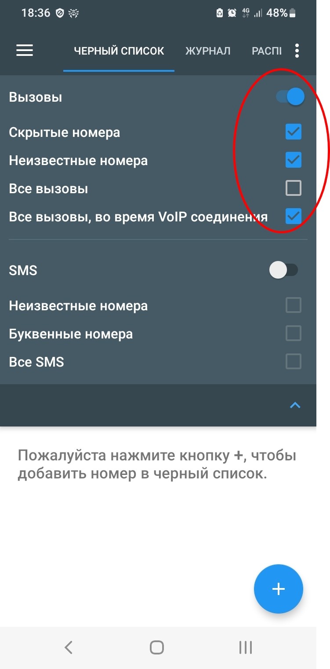Tap the blue plus add-number button

279,589
